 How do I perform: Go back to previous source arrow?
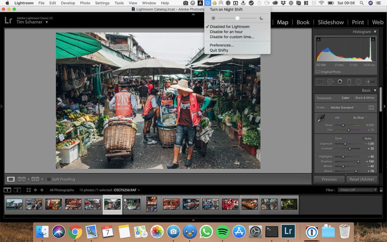[35, 190]
